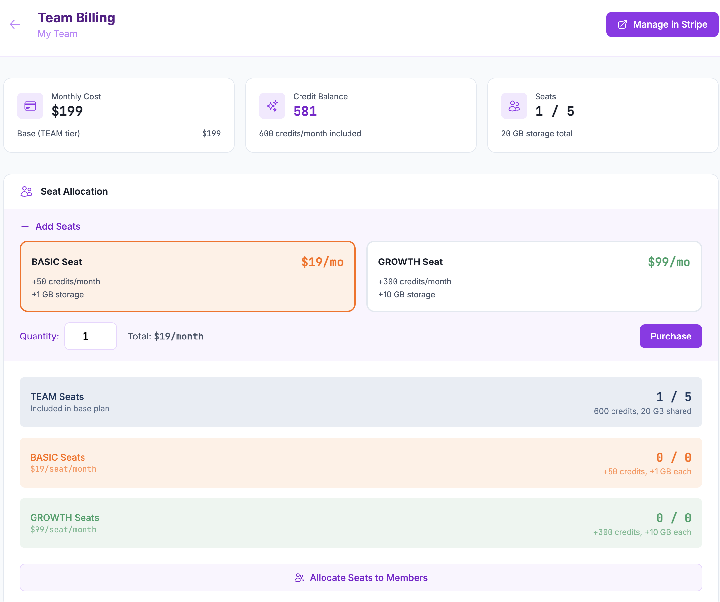Click the TEAM Seats row
The image size is (720, 602).
click(361, 402)
